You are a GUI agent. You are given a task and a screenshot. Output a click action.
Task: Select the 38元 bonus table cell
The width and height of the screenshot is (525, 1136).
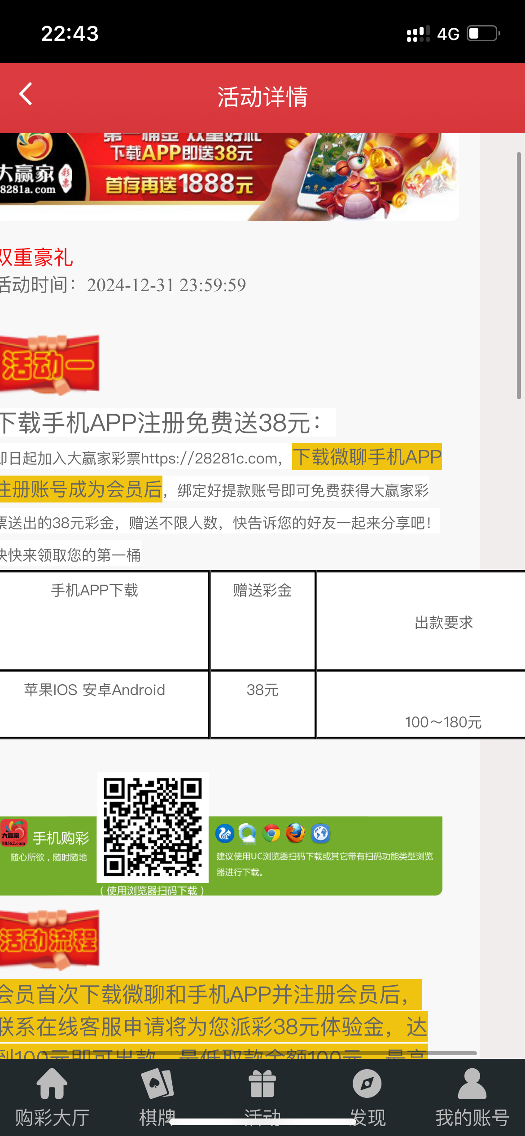pos(262,704)
